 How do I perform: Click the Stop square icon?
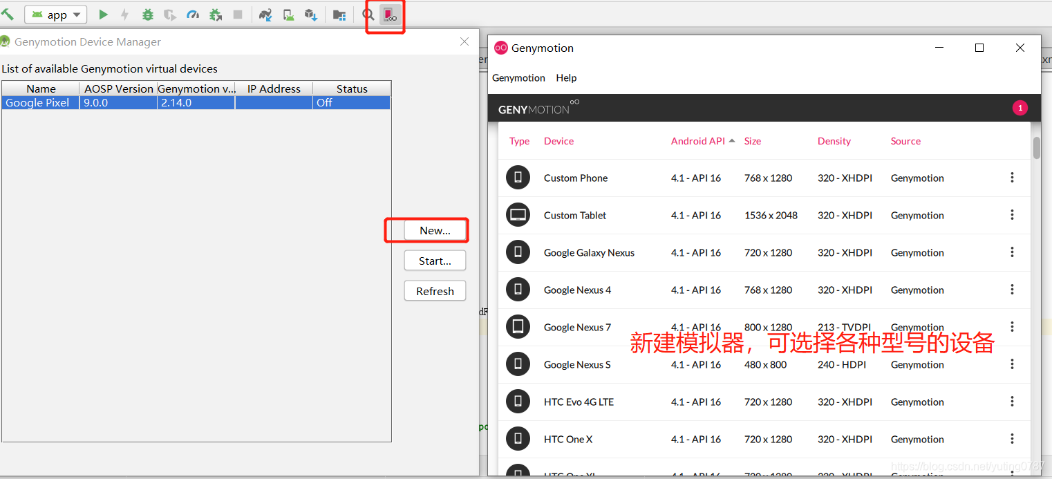pos(238,15)
